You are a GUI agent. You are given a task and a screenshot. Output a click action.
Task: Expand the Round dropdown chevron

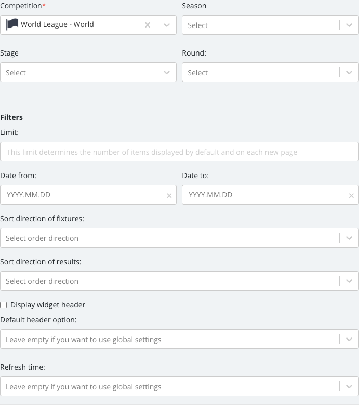coord(349,72)
